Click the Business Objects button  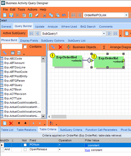click(x=85, y=47)
